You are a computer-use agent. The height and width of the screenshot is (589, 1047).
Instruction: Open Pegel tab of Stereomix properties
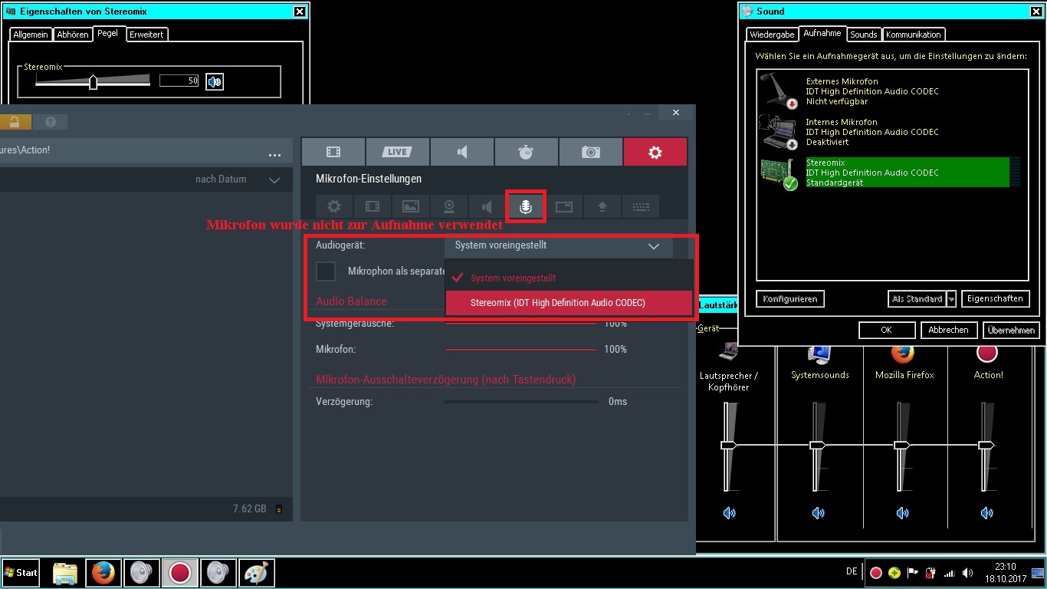(x=108, y=33)
